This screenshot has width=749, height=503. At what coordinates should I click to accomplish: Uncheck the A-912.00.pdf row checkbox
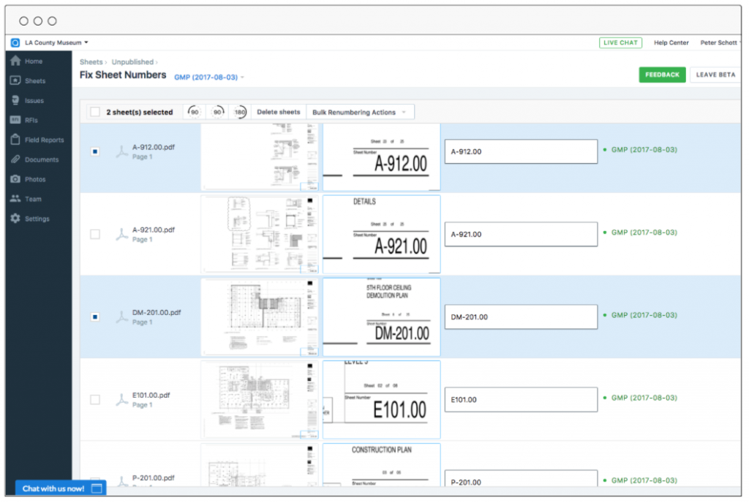[95, 152]
